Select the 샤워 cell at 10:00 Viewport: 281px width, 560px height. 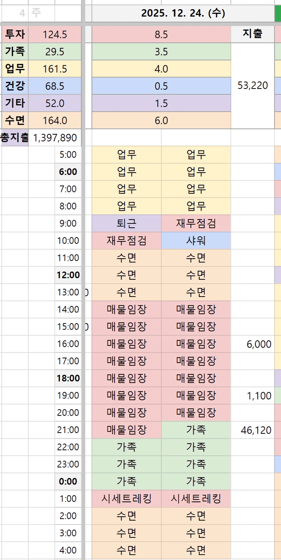(196, 241)
